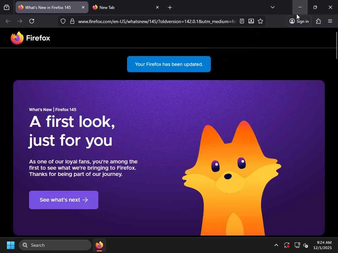This screenshot has height=253, width=338.
Task: Close the New Tab tab
Action: [x=157, y=7]
